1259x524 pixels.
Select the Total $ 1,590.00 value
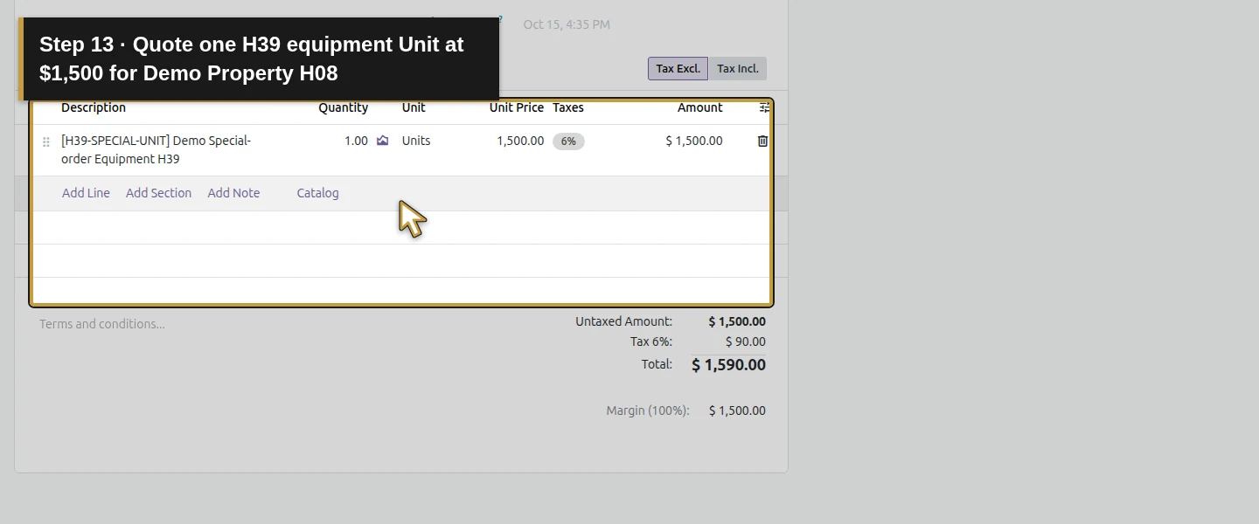pyautogui.click(x=728, y=365)
